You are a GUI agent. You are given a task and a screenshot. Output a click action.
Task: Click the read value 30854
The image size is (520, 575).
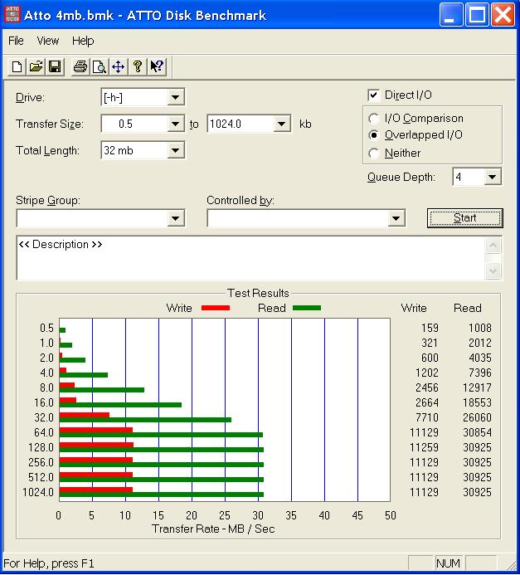(x=477, y=432)
